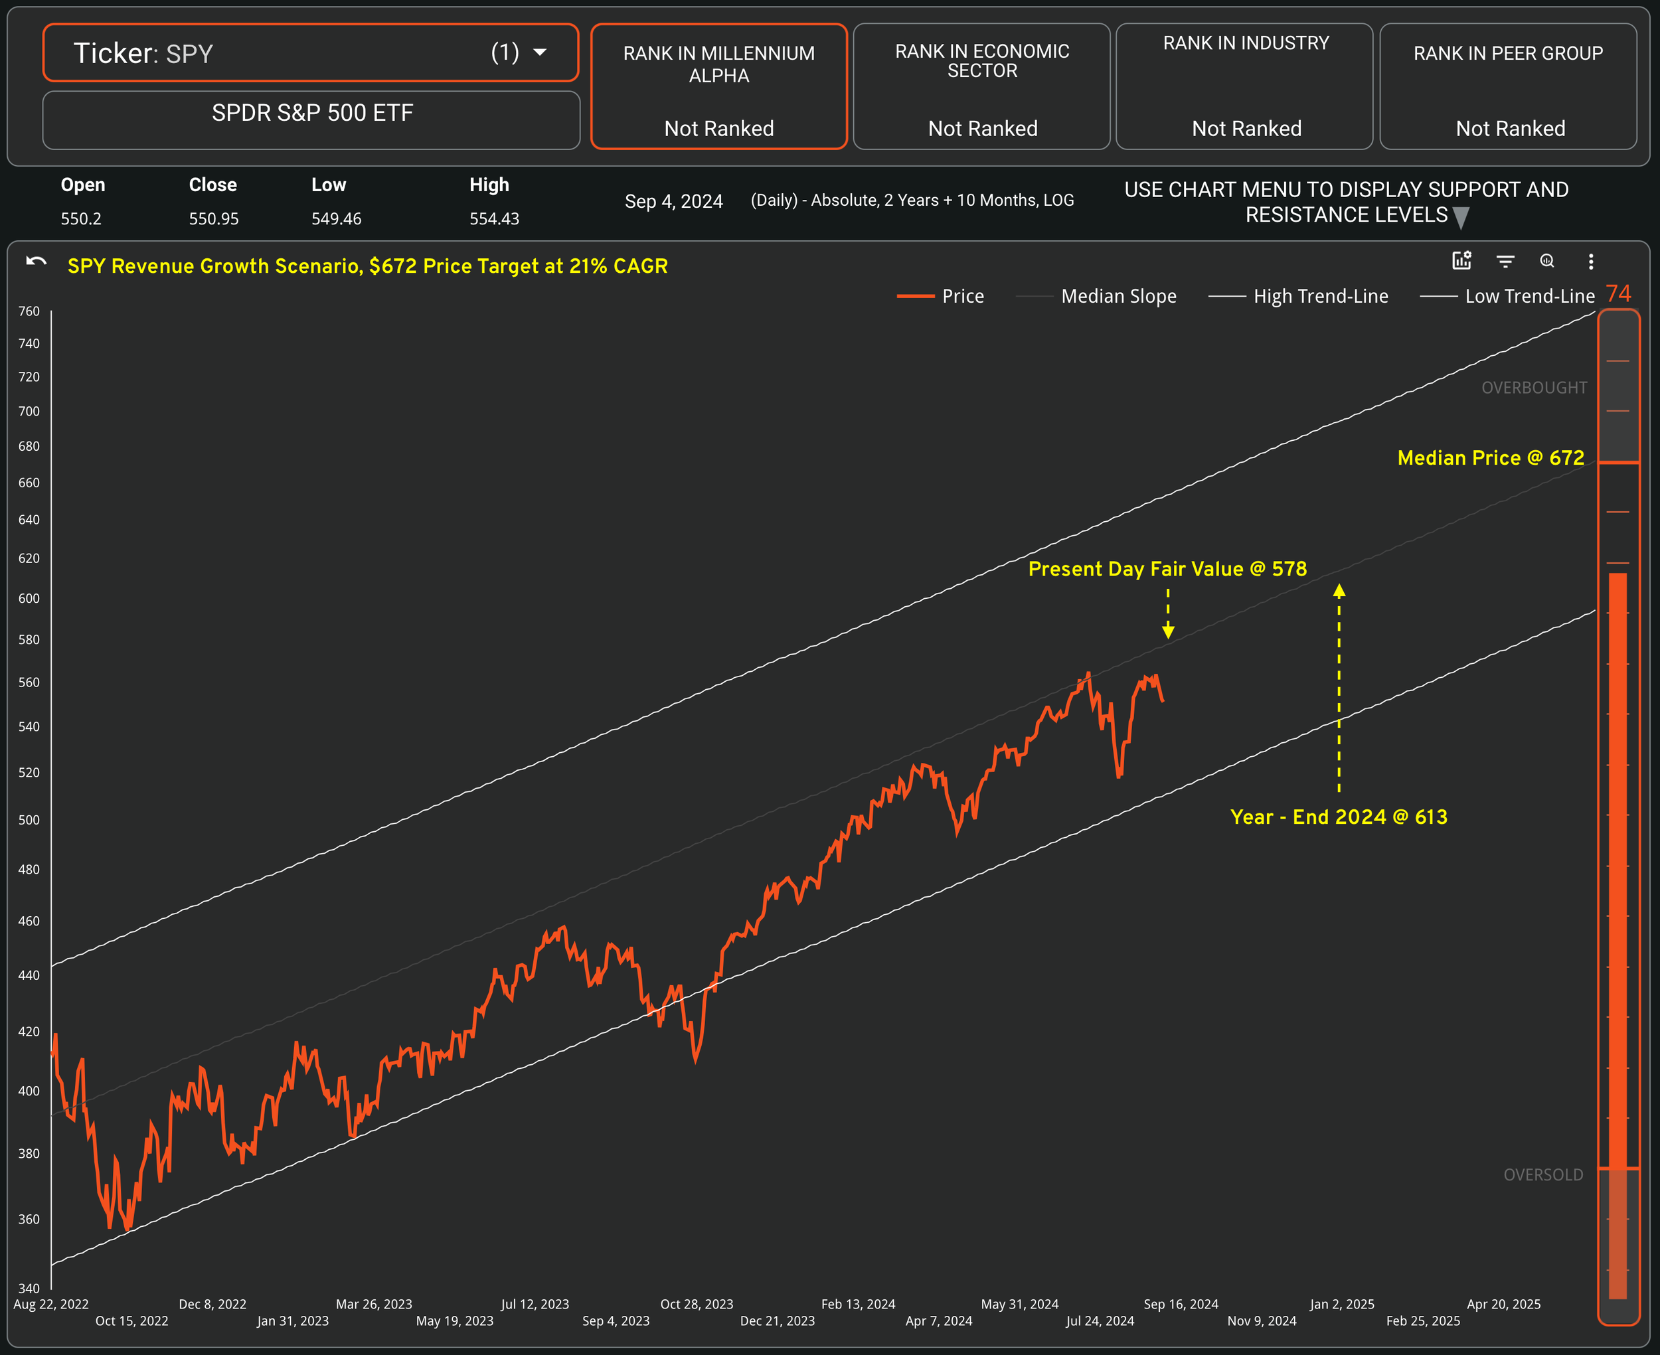This screenshot has width=1660, height=1355.
Task: Select the Rank in Millennium Alpha card
Action: pos(719,87)
